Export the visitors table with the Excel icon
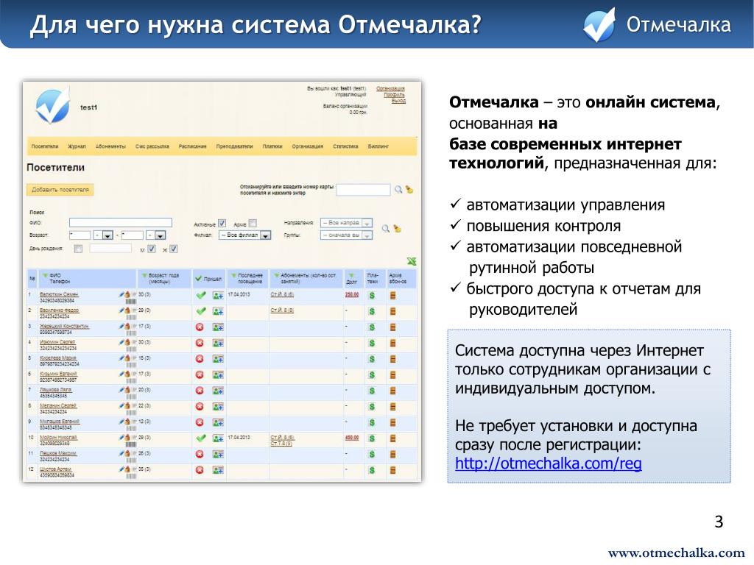This screenshot has width=754, height=565. [411, 261]
